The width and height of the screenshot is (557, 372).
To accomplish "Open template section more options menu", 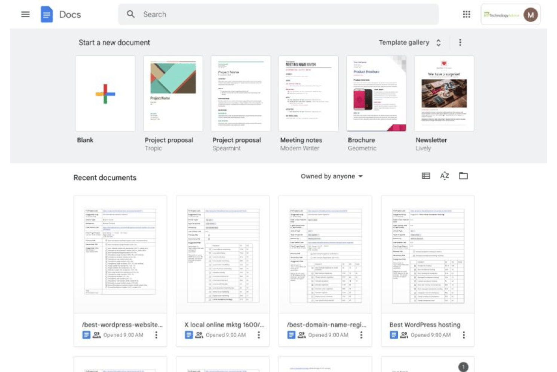I will coord(460,43).
